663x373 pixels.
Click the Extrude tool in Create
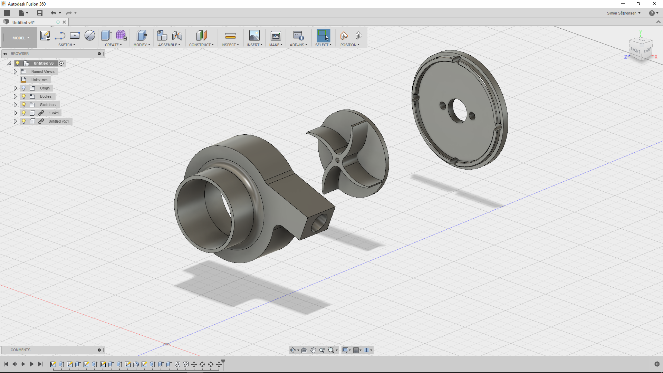point(106,36)
